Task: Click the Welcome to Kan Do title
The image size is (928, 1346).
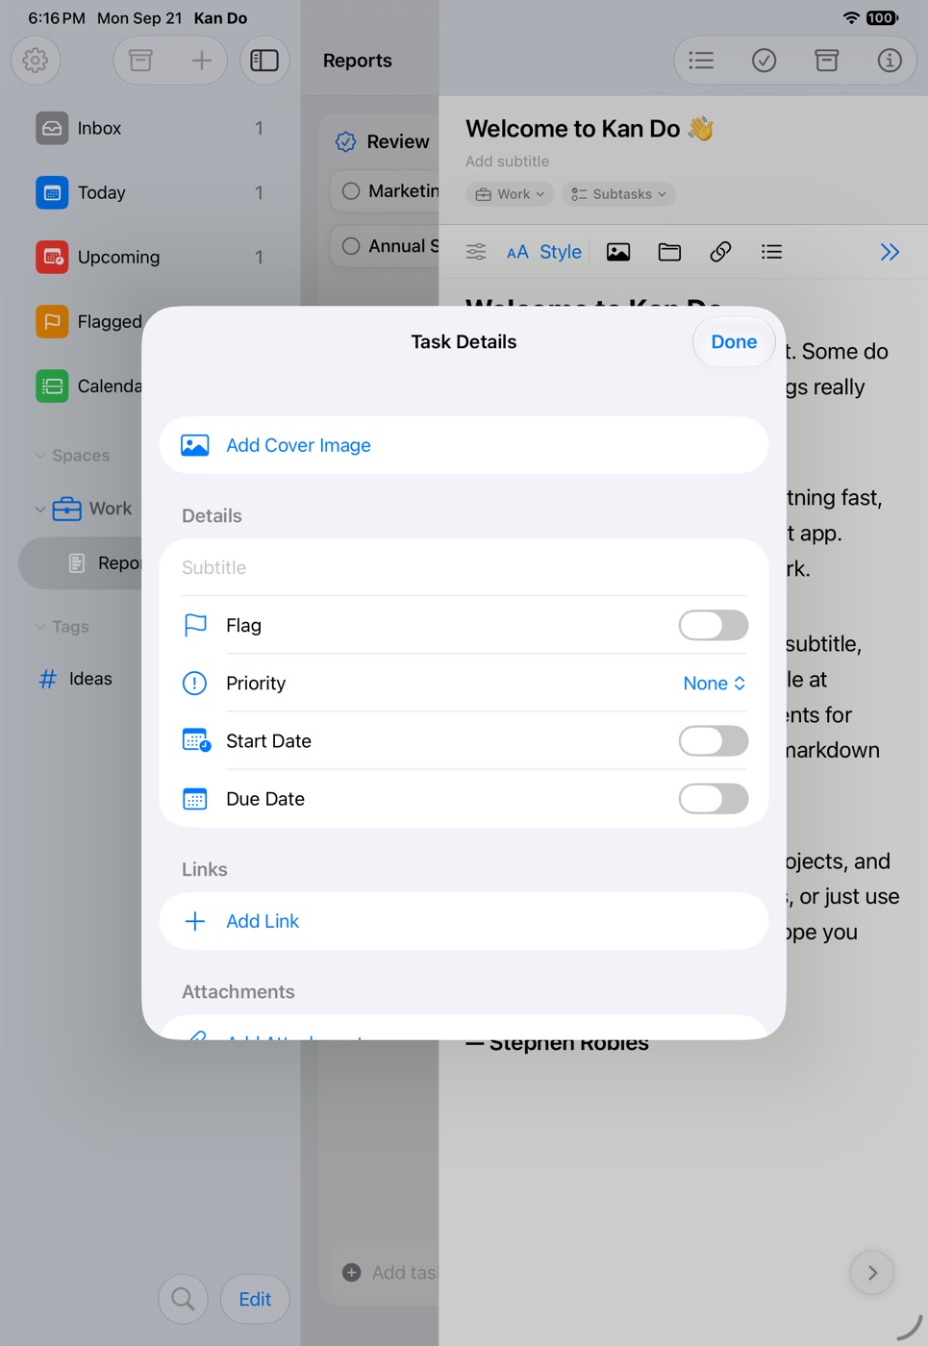Action: (x=589, y=129)
